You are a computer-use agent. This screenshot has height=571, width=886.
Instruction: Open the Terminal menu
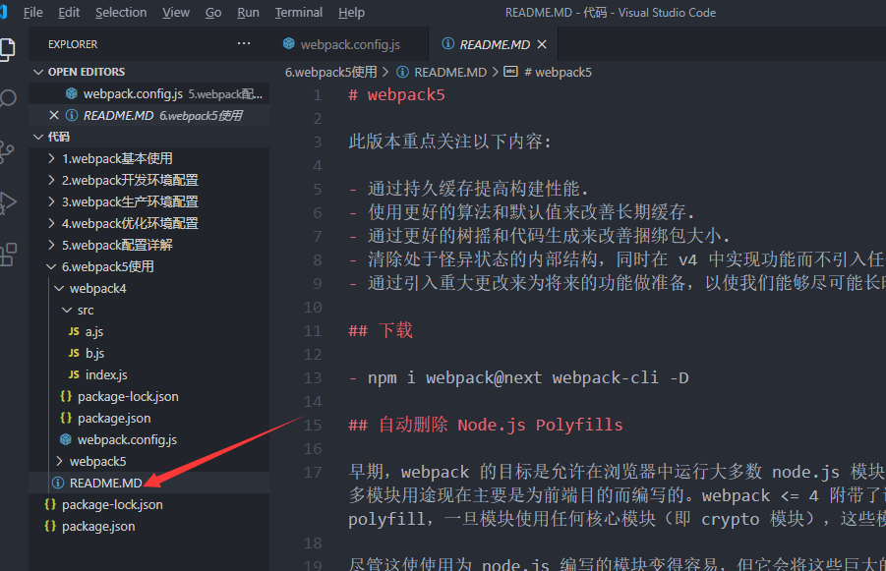(x=298, y=13)
